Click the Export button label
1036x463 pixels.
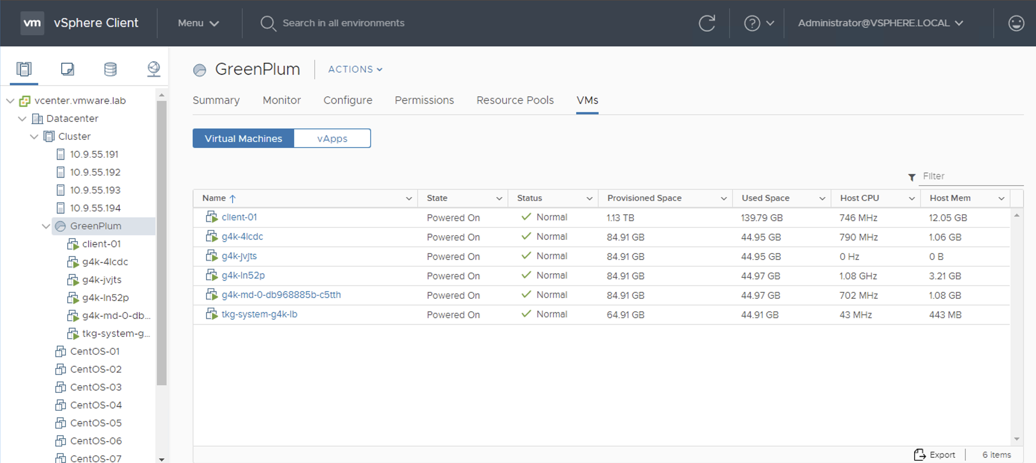click(942, 454)
